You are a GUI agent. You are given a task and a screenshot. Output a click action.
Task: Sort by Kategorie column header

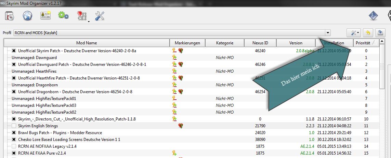[225, 43]
